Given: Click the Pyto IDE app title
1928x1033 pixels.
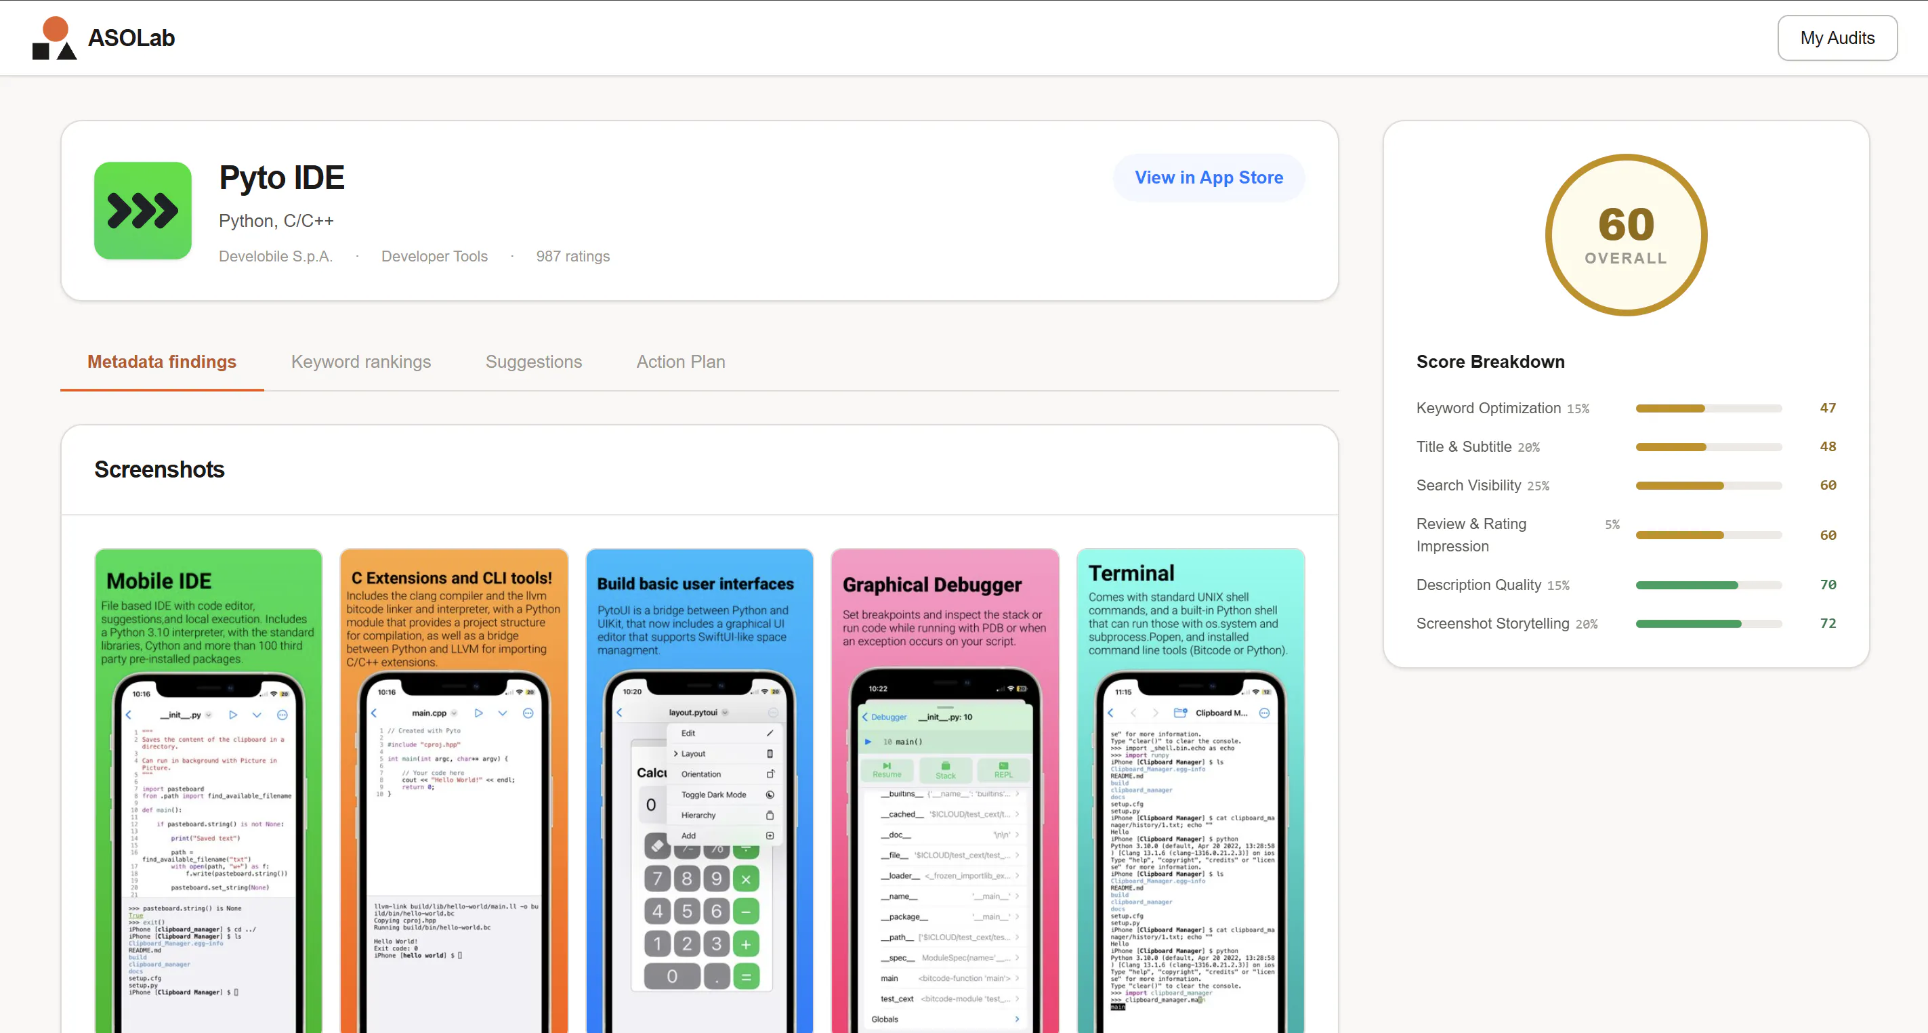Looking at the screenshot, I should [281, 177].
